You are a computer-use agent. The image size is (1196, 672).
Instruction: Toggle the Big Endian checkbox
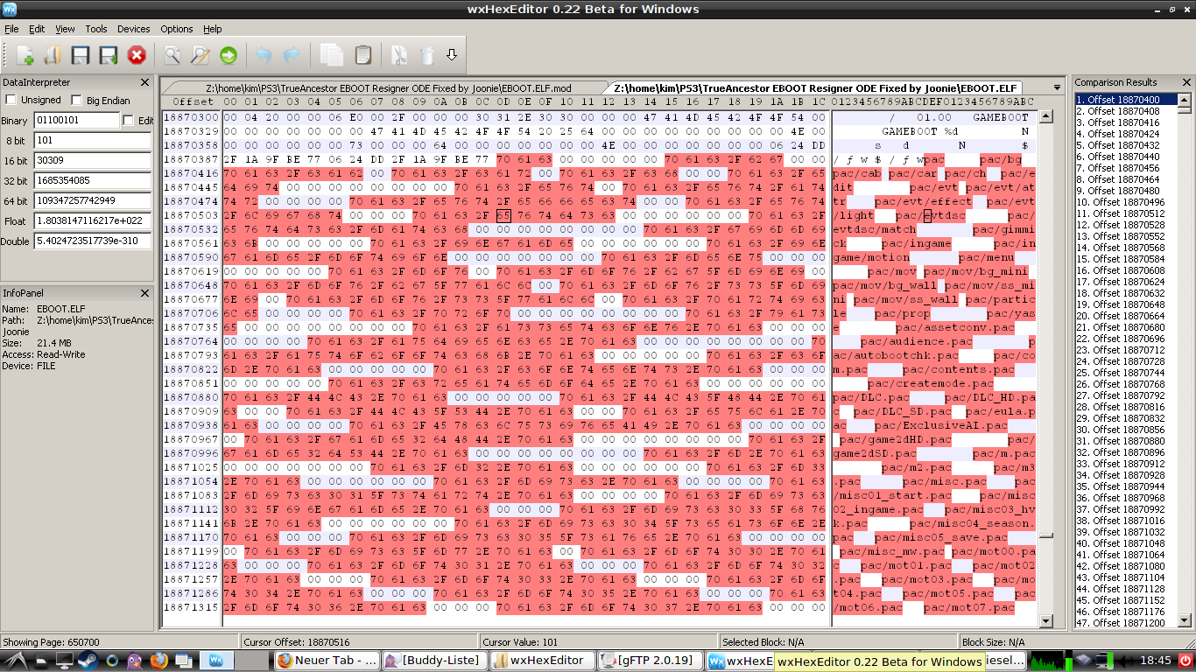(76, 101)
